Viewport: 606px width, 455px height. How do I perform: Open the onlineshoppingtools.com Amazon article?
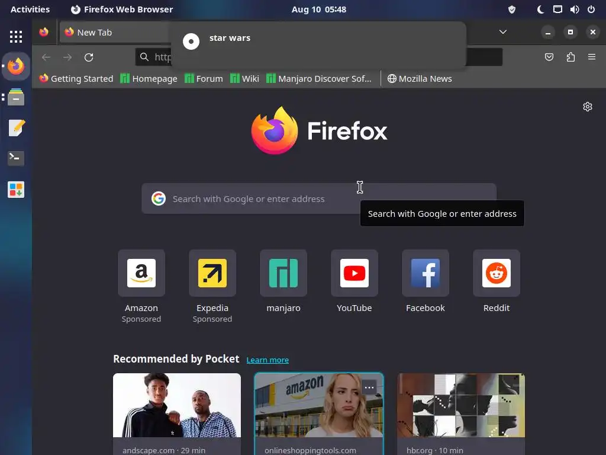pyautogui.click(x=319, y=405)
